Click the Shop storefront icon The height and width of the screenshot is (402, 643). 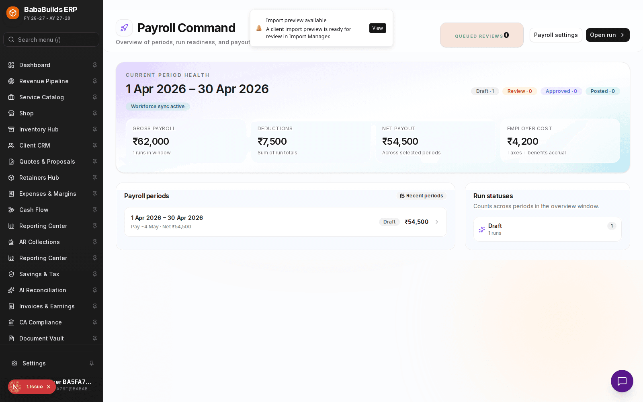point(11,113)
